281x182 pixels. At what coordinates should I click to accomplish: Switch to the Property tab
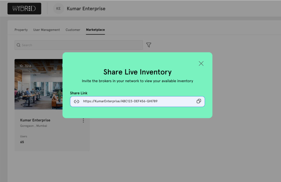pyautogui.click(x=21, y=30)
